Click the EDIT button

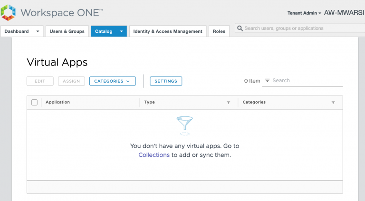point(40,81)
